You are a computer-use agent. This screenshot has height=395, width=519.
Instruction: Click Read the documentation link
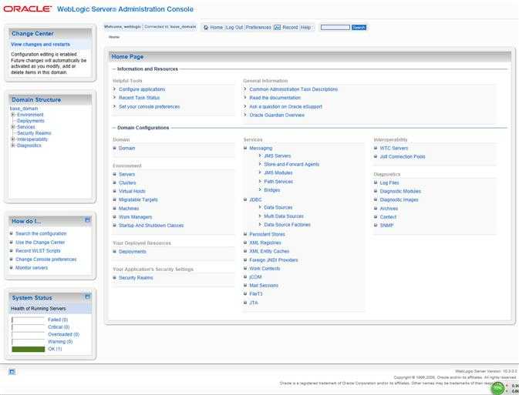point(275,98)
